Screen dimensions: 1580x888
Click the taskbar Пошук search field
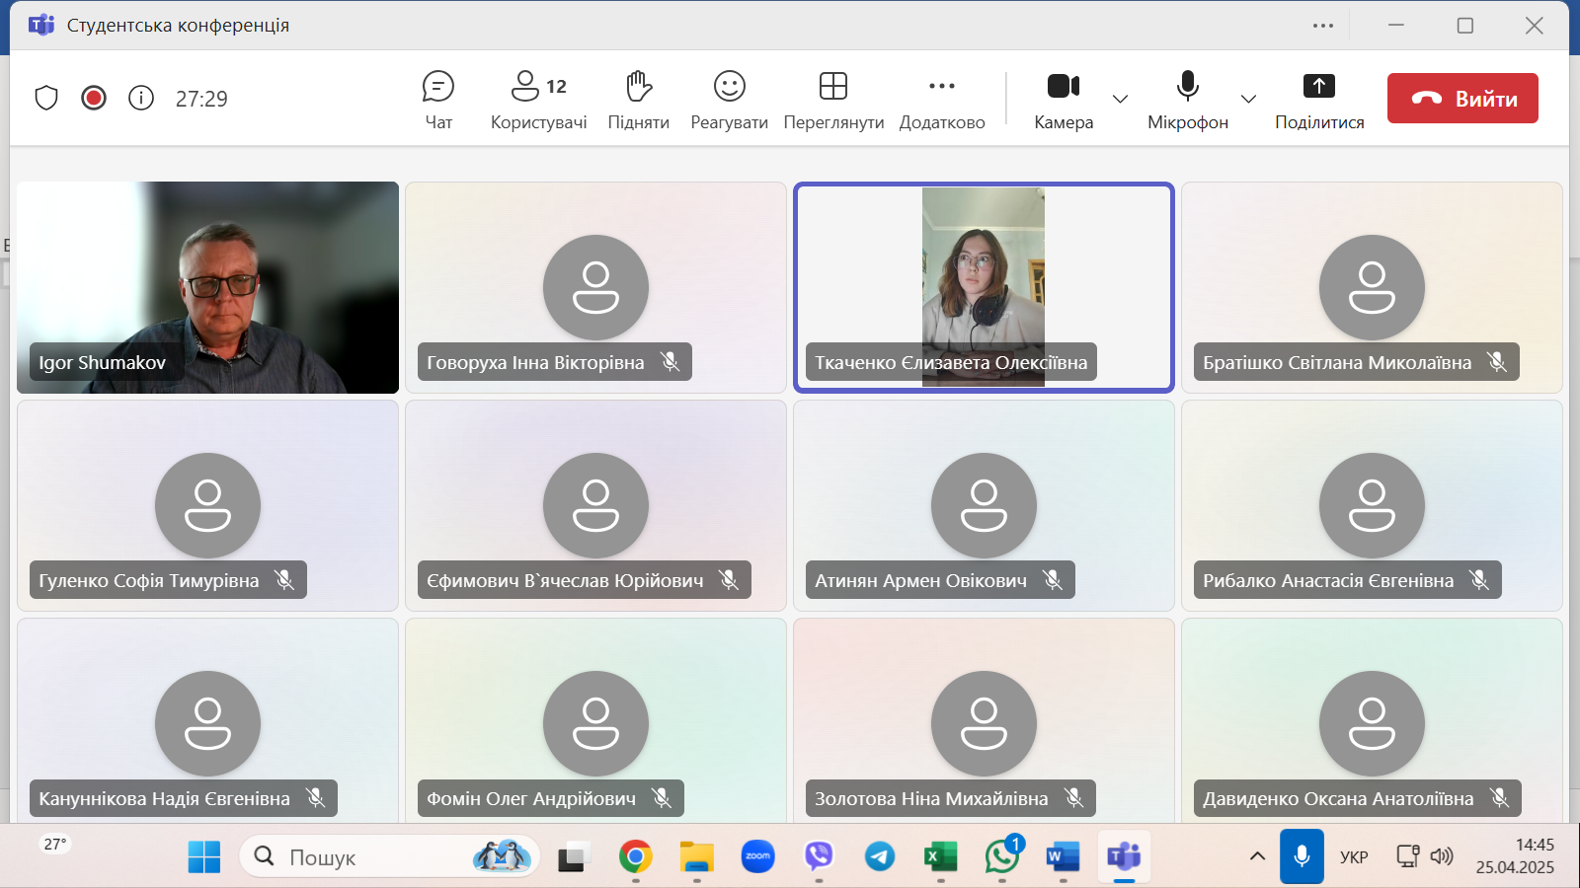390,856
